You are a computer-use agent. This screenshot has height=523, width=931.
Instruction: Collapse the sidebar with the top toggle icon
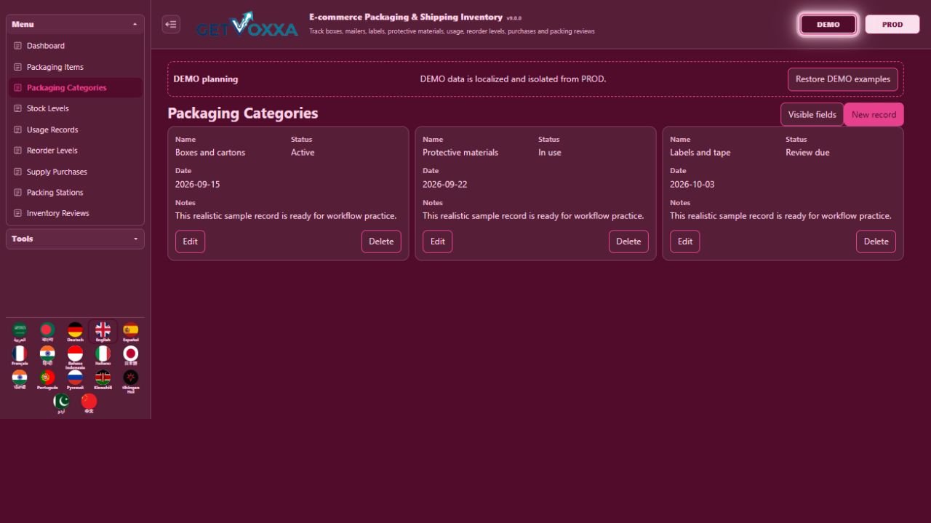pos(171,24)
